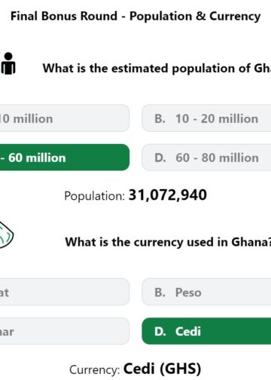
Task: Click the Cedi (GHS) currency result text
Action: 163,369
